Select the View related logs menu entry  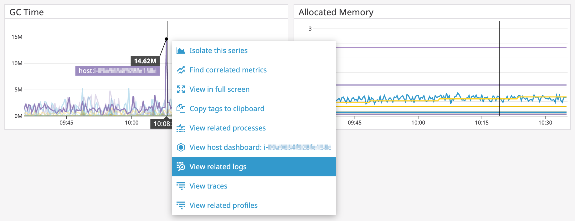[x=218, y=166]
